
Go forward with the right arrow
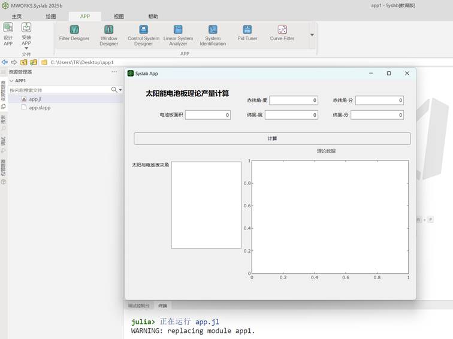(14, 62)
